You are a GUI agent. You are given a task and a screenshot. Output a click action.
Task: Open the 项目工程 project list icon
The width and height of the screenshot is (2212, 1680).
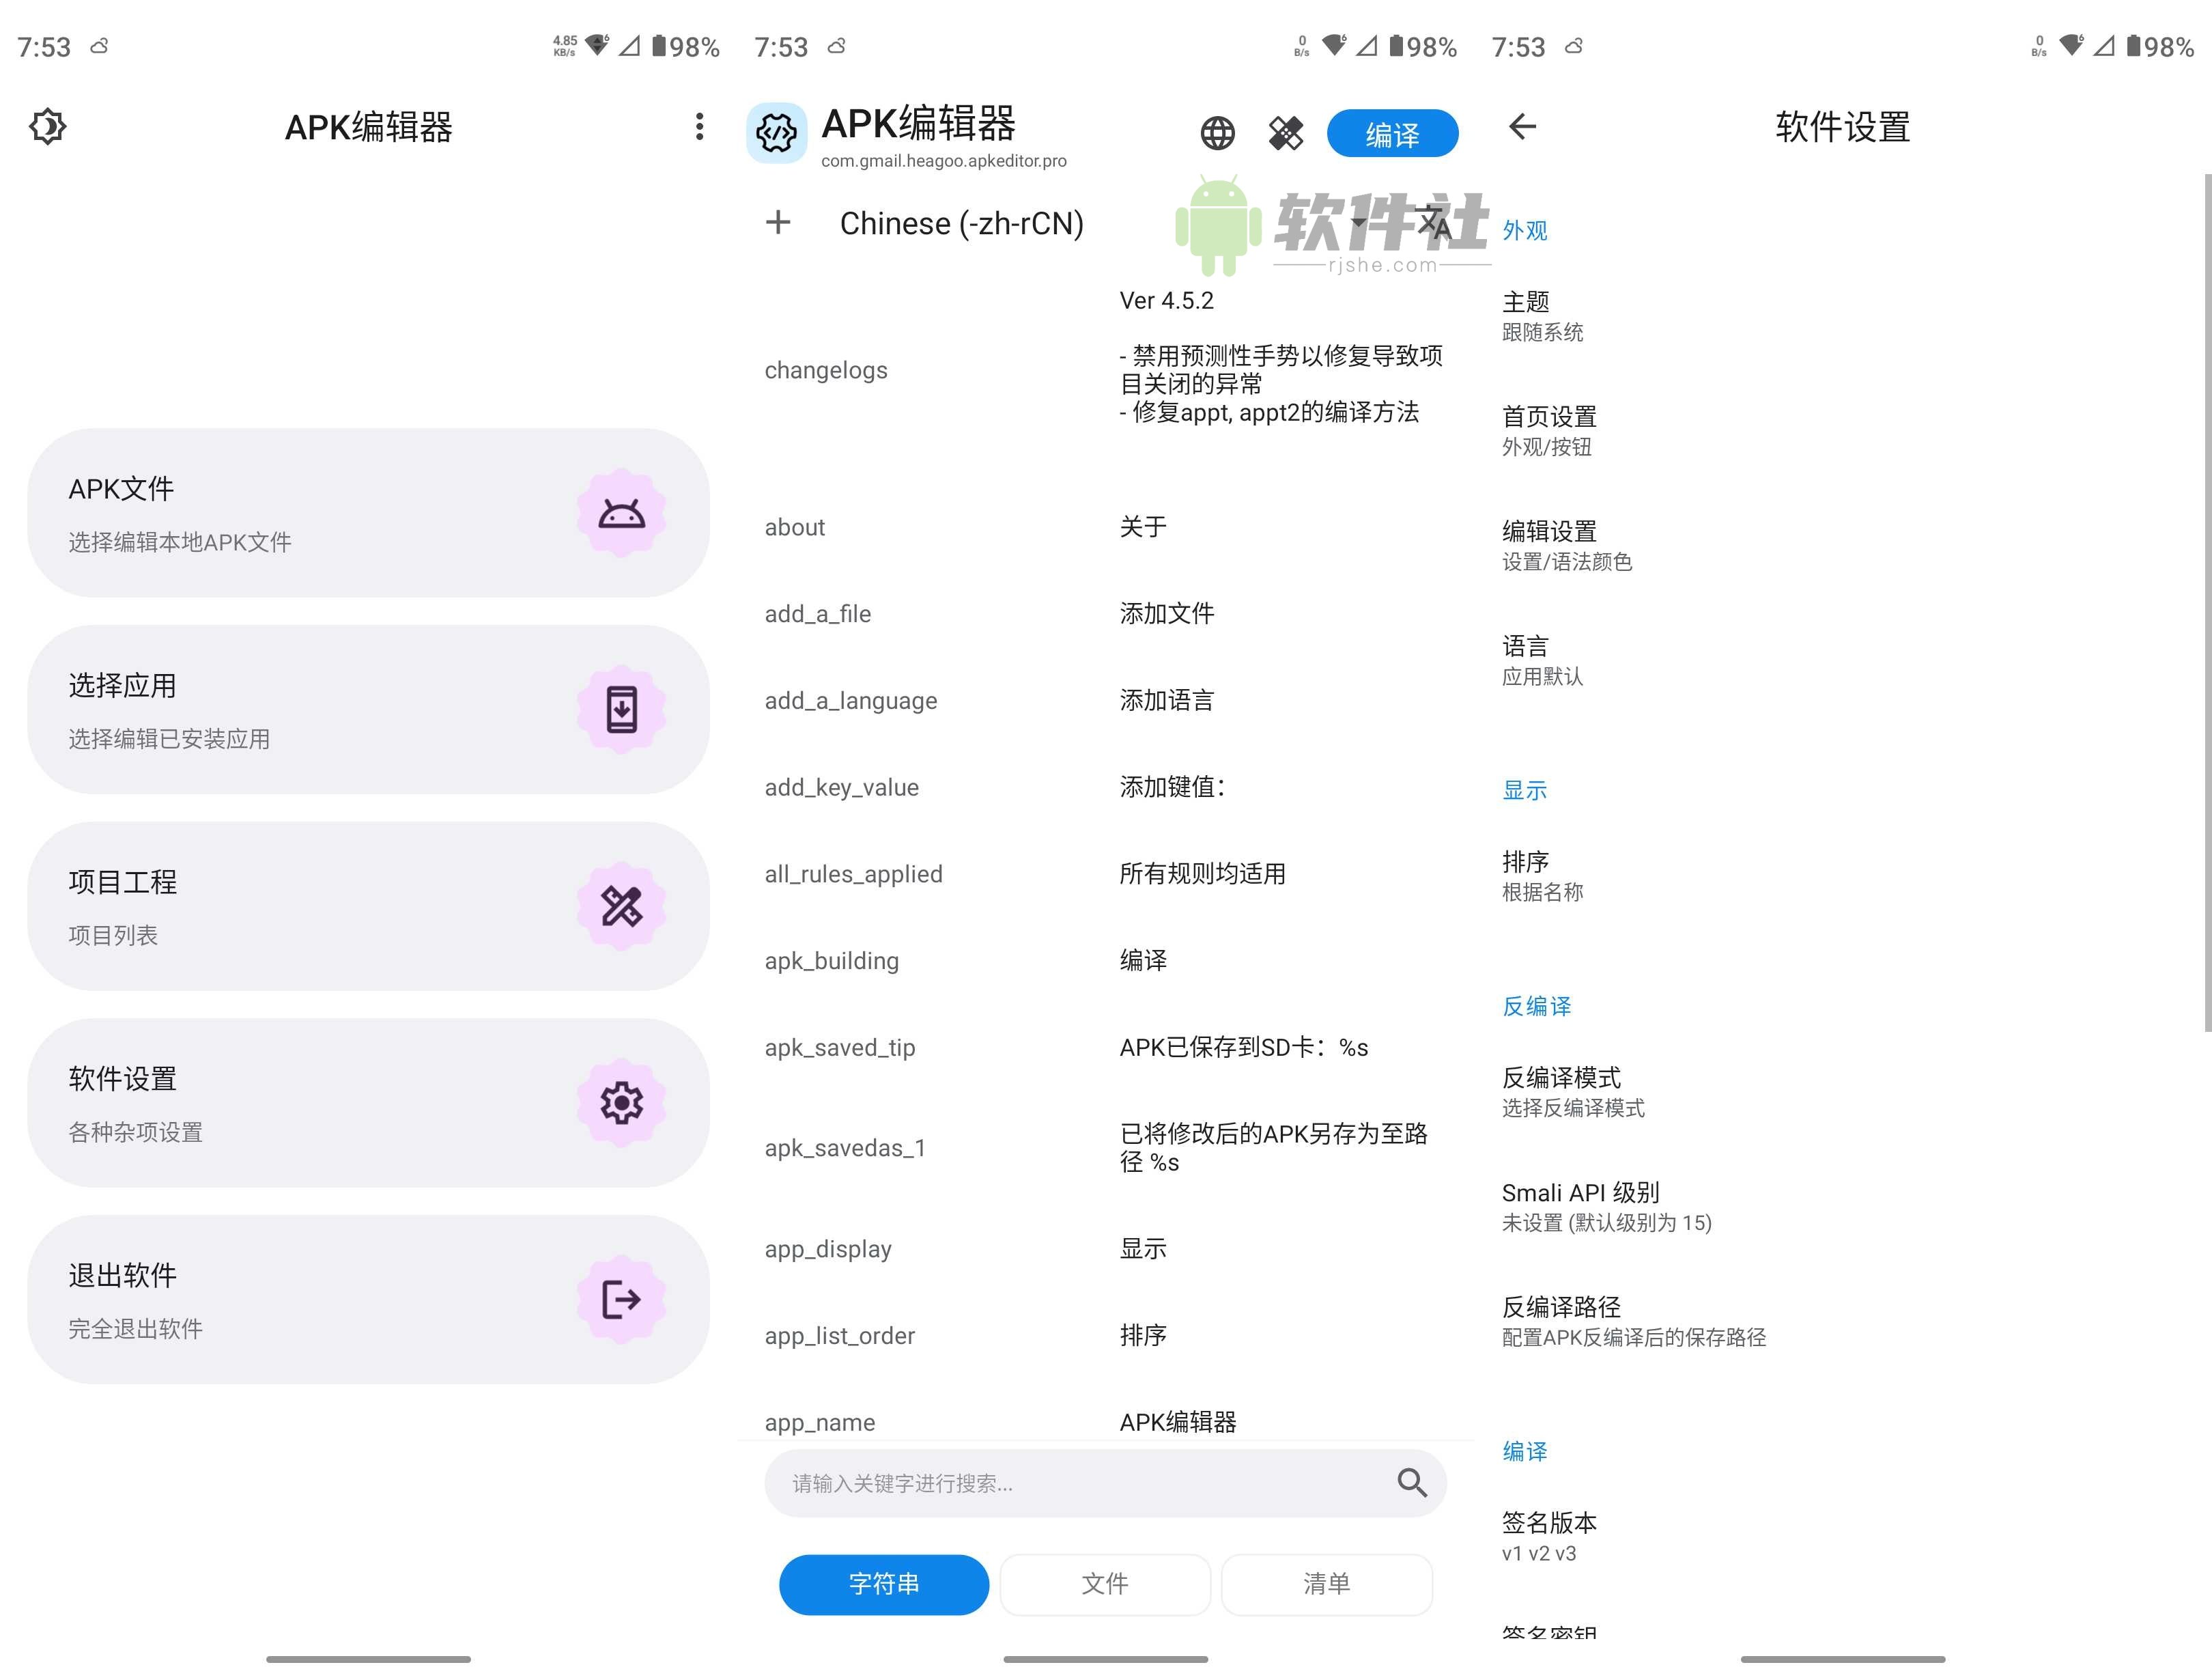pos(622,906)
